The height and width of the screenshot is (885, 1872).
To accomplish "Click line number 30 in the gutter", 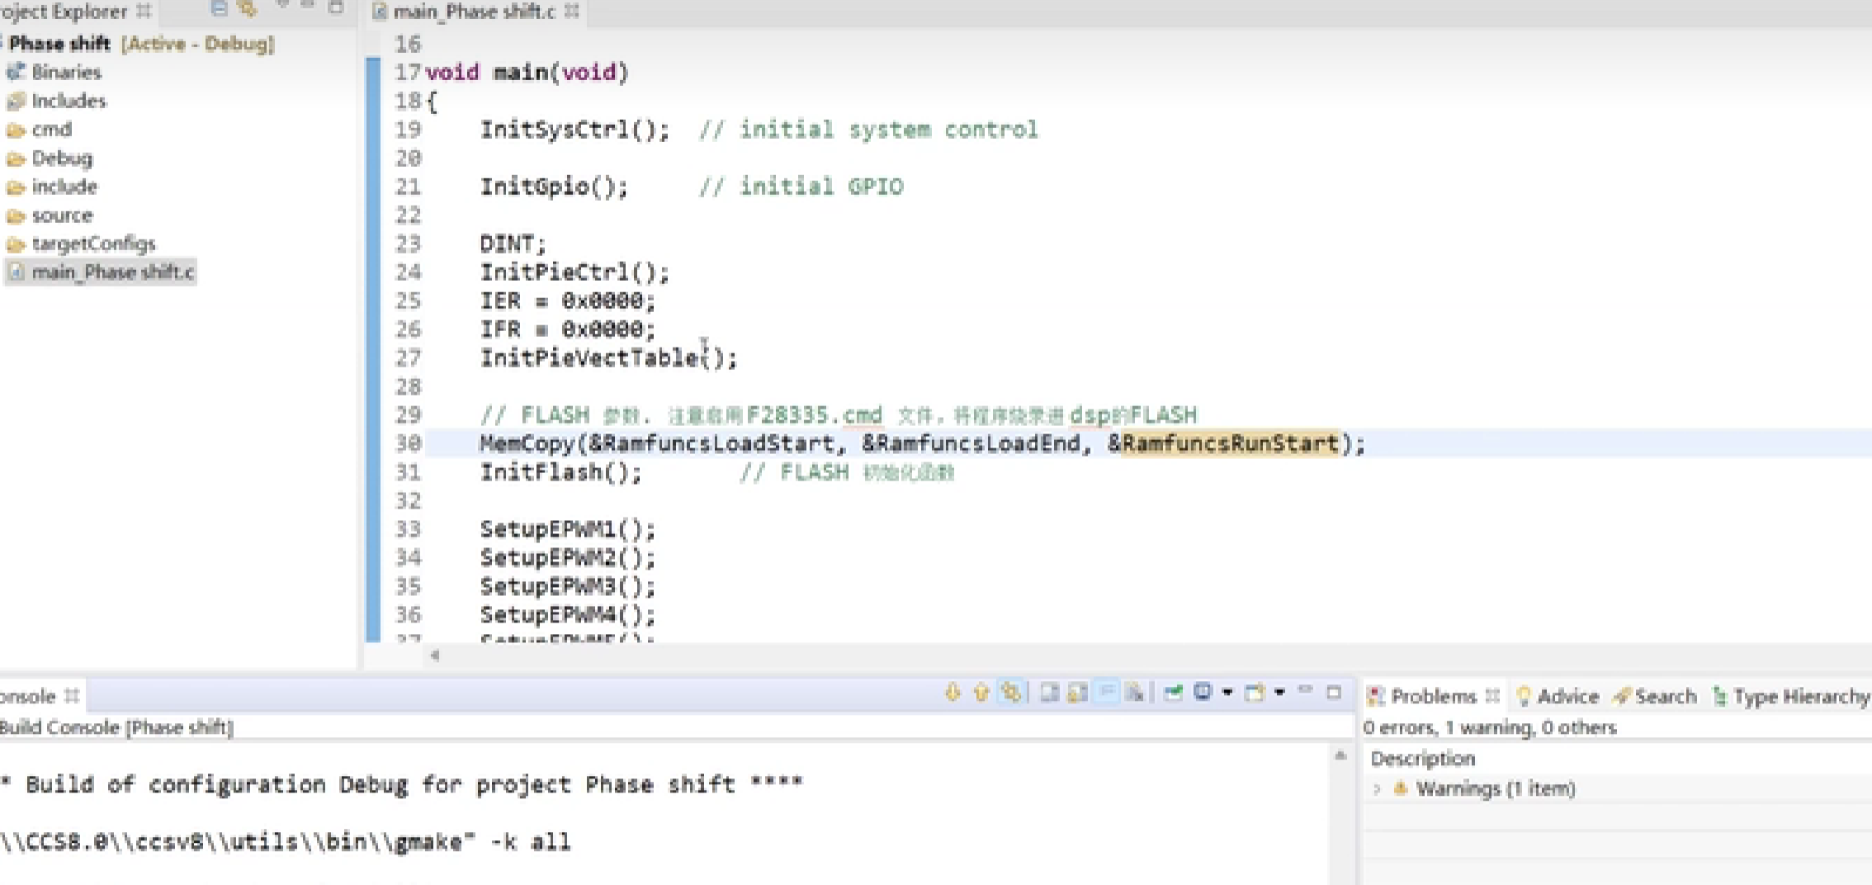I will 408,444.
